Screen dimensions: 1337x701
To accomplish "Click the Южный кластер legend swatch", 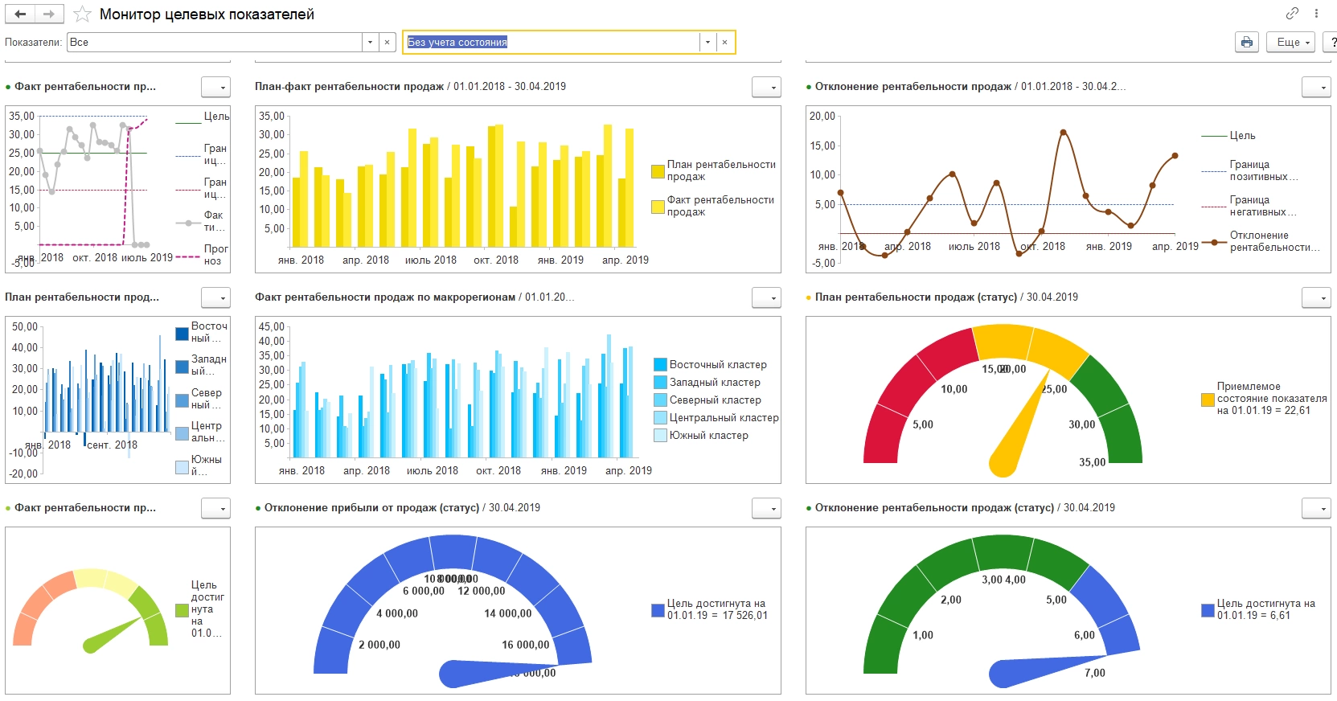I will 660,435.
